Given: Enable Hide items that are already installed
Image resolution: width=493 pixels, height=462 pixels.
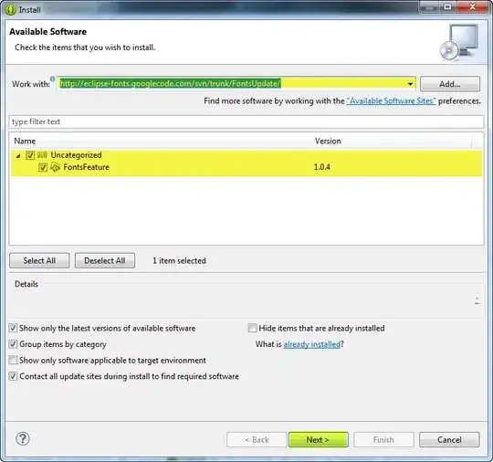Looking at the screenshot, I should click(252, 328).
